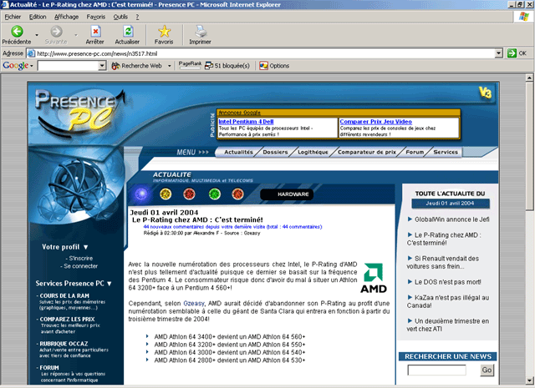
Task: Click the green category circle icon
Action: click(x=215, y=194)
